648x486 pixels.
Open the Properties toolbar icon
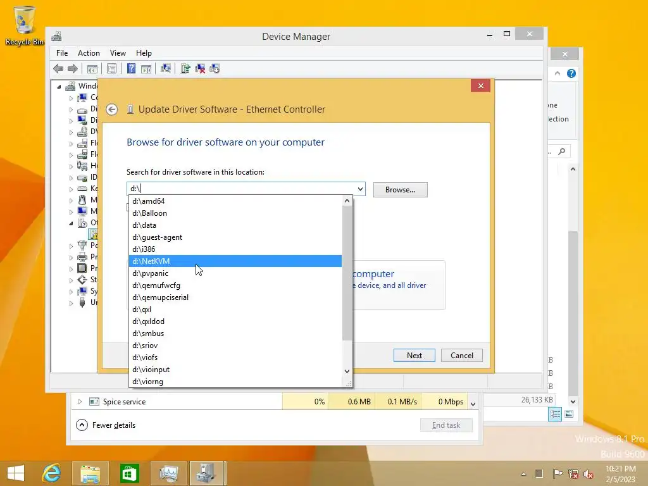tap(111, 68)
